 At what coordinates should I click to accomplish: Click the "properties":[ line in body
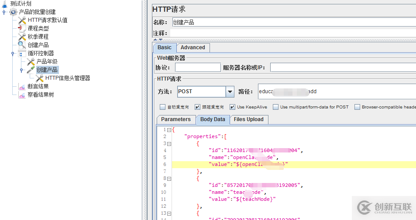coord(205,136)
